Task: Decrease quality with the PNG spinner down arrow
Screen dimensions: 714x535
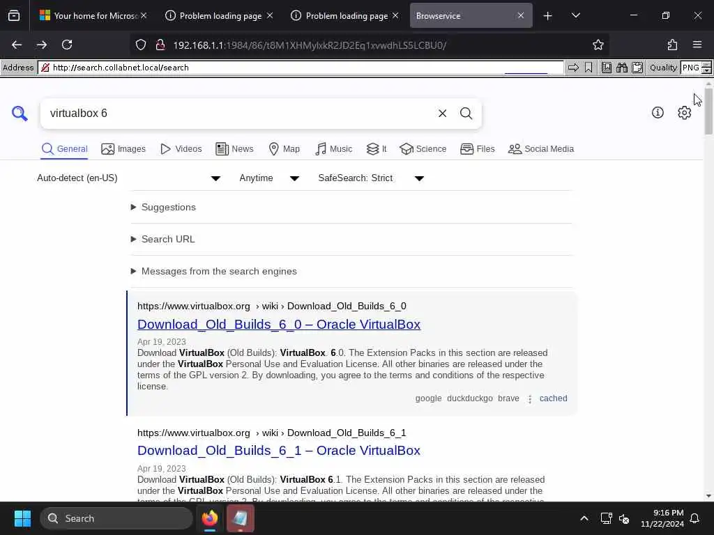Action: click(706, 70)
